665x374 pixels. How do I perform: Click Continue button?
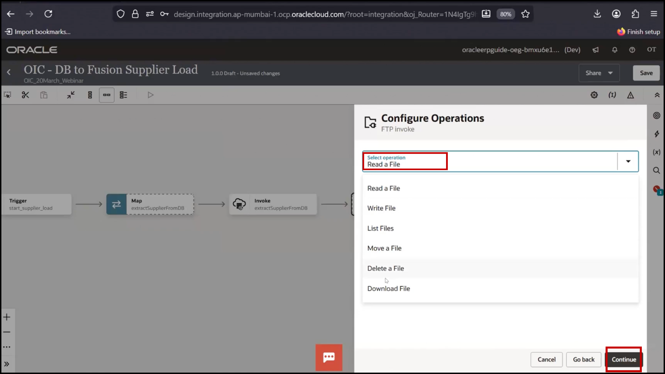[x=624, y=359]
